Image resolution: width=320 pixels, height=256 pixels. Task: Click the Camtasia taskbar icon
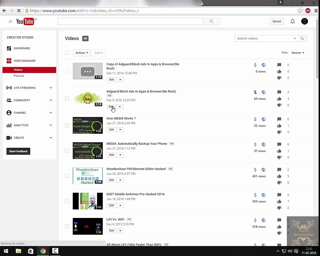coord(55,251)
